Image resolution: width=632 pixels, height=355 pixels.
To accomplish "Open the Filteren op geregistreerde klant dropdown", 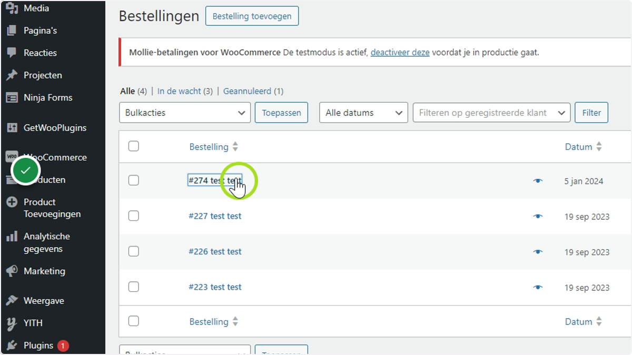I will (x=491, y=113).
